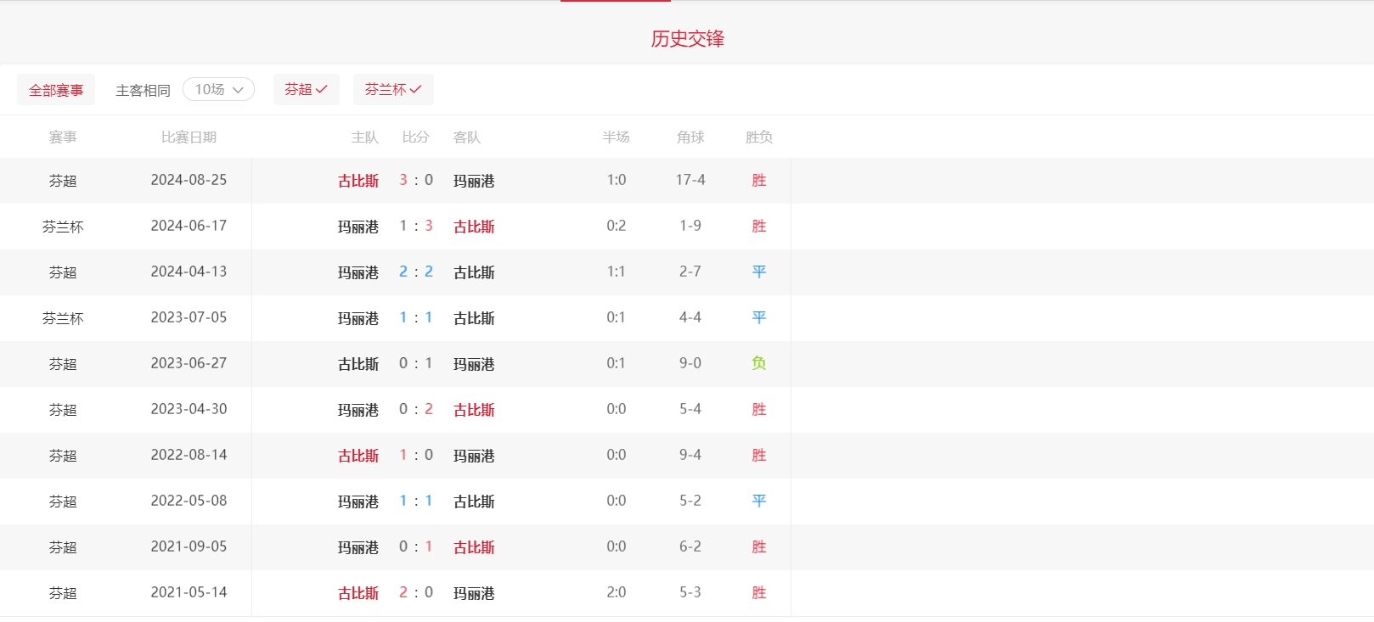
Task: Uncheck the 芬超 league filter
Action: 306,89
